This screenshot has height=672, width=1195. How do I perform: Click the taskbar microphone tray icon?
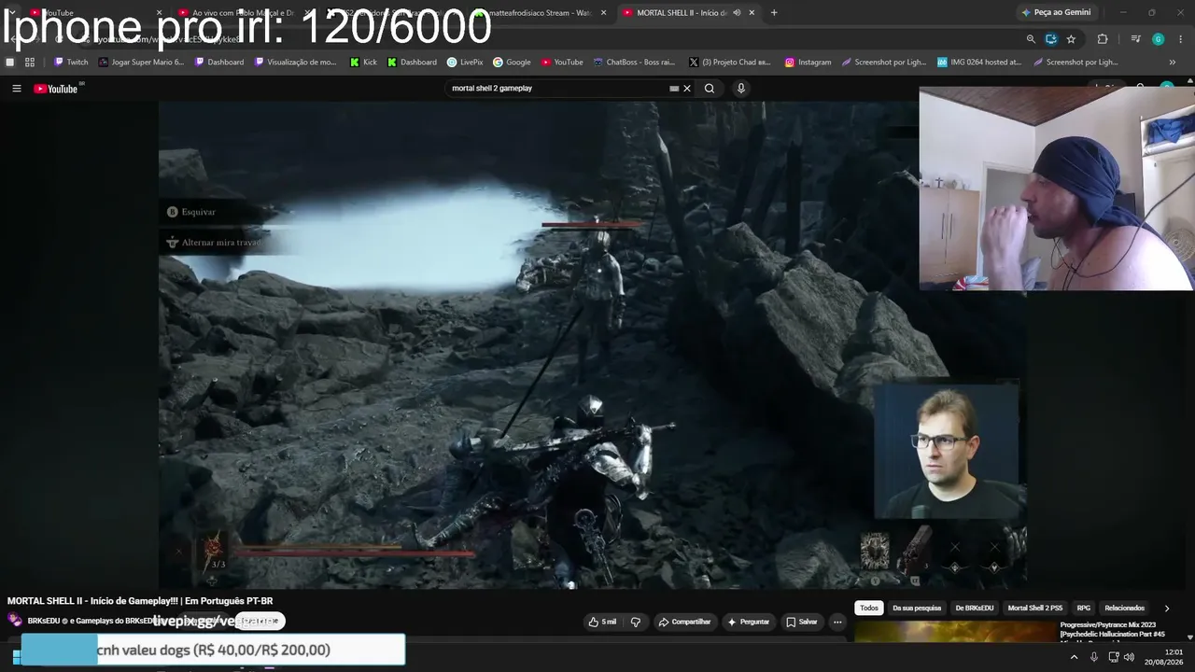click(x=1094, y=657)
